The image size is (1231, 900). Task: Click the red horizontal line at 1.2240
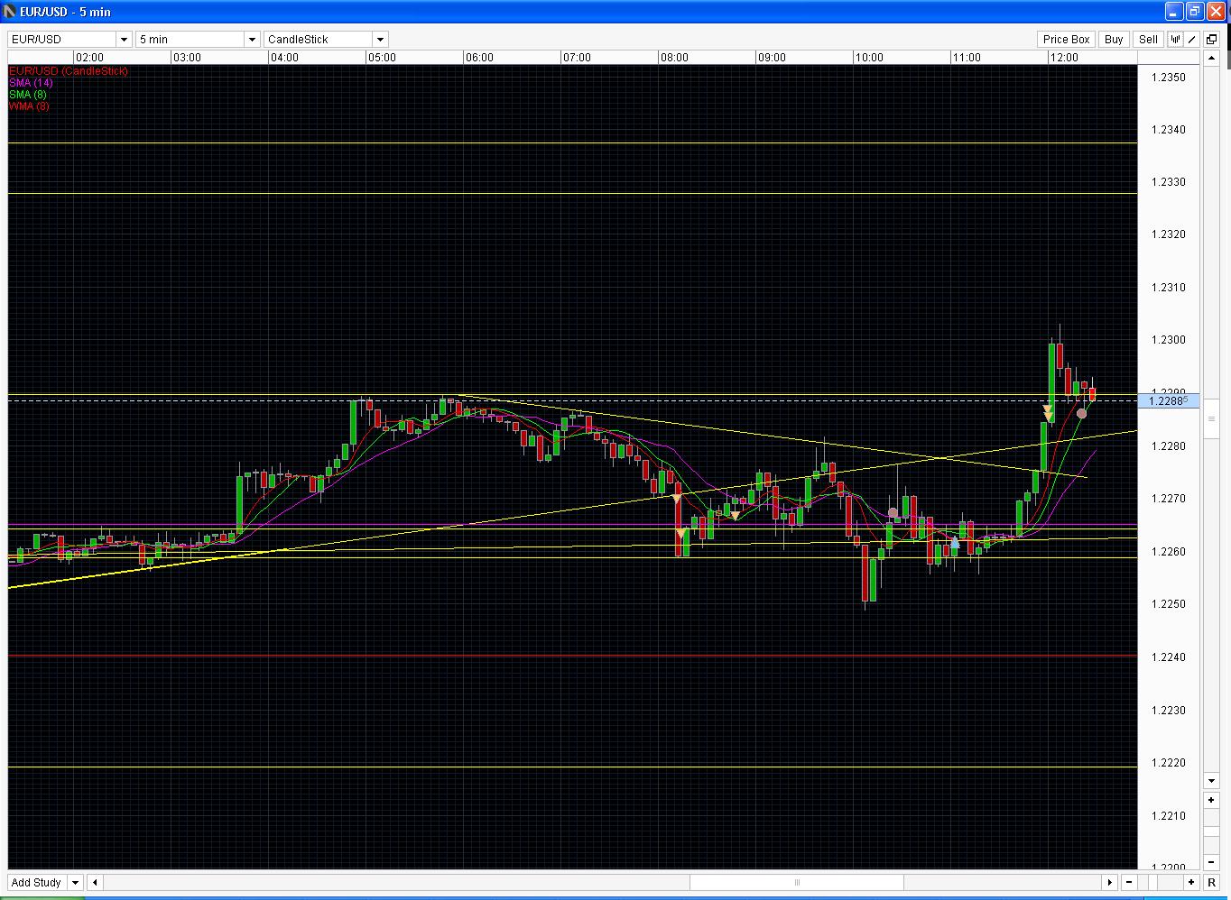572,656
